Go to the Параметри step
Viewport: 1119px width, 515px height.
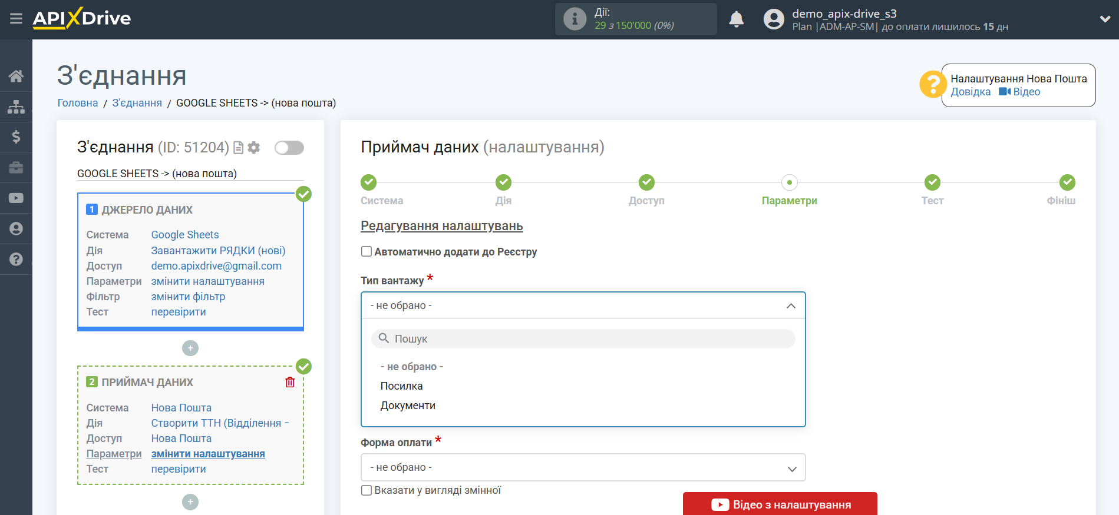[x=790, y=182]
